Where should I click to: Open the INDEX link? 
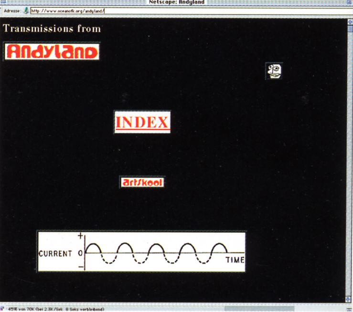pyautogui.click(x=142, y=122)
